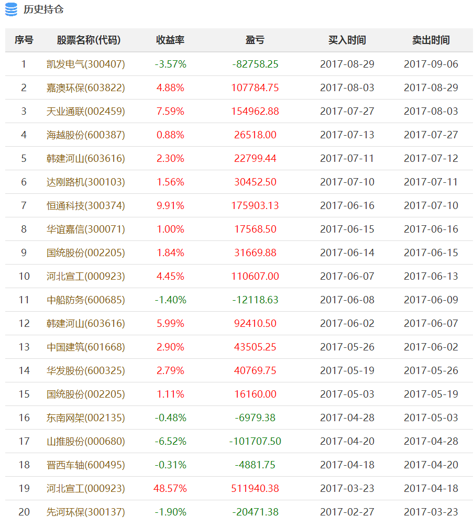Open stock link 晋西车轴(600495)
Viewport: 474px width, 527px height.
(86, 465)
